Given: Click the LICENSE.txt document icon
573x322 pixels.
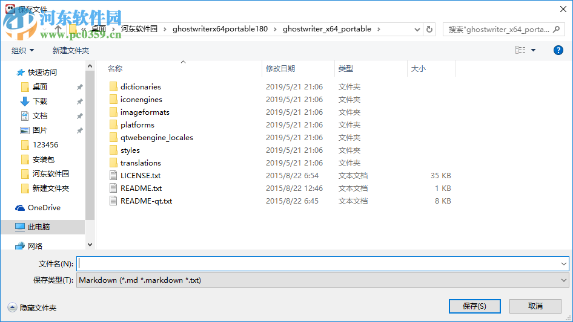Looking at the screenshot, I should click(113, 175).
